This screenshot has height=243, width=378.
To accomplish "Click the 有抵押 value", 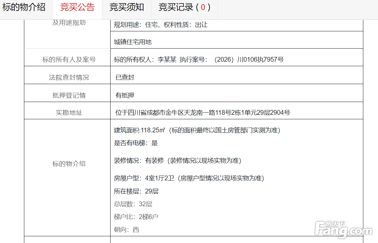I will [x=125, y=95].
